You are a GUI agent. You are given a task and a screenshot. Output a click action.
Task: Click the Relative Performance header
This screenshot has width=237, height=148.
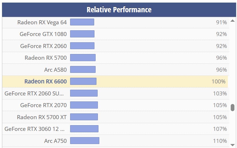pyautogui.click(x=119, y=10)
